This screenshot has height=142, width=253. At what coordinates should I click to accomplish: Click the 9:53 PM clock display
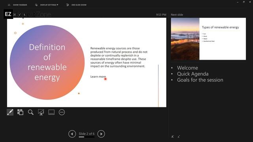[x=161, y=15]
